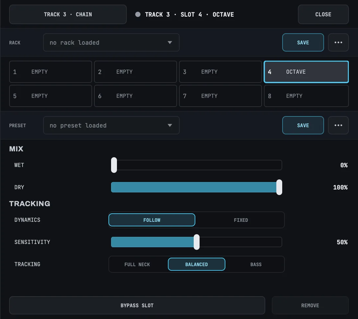
Task: Open the preset options ellipsis menu
Action: (x=338, y=125)
